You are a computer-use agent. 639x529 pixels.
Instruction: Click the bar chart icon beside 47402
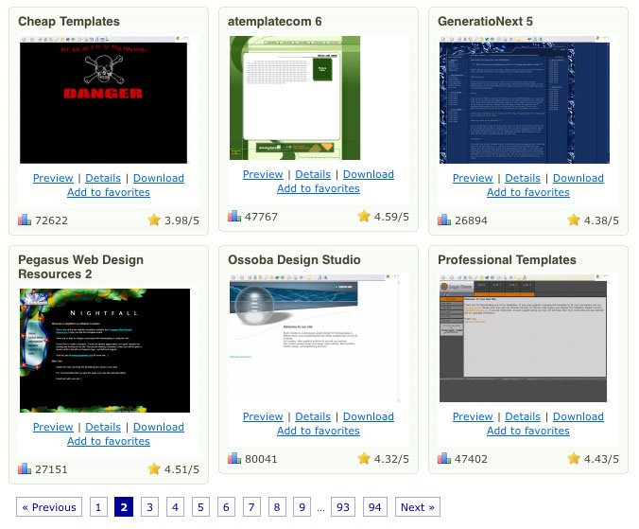(444, 459)
